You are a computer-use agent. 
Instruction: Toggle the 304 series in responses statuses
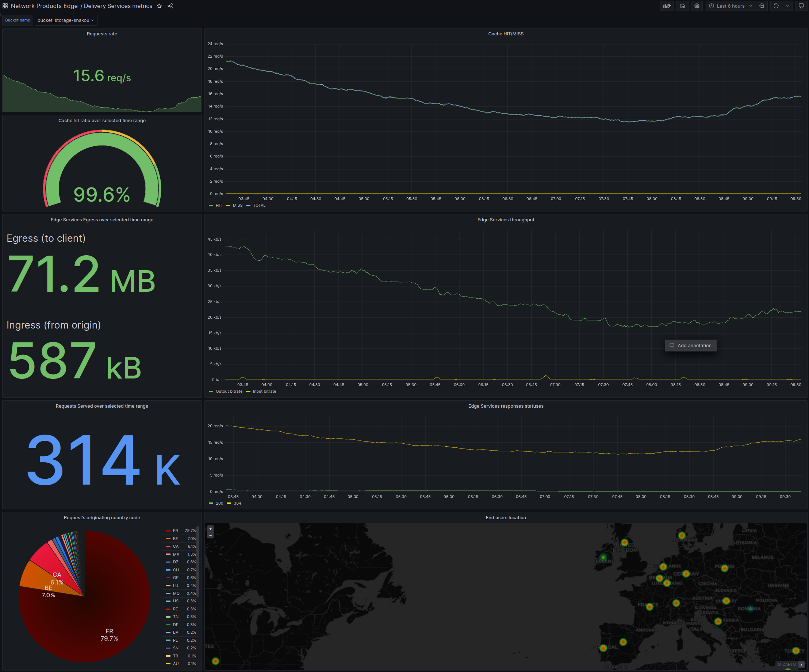coord(238,503)
